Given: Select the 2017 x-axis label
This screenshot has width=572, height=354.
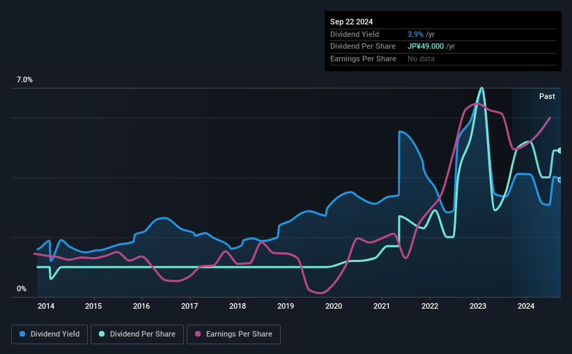Looking at the screenshot, I should click(x=190, y=306).
